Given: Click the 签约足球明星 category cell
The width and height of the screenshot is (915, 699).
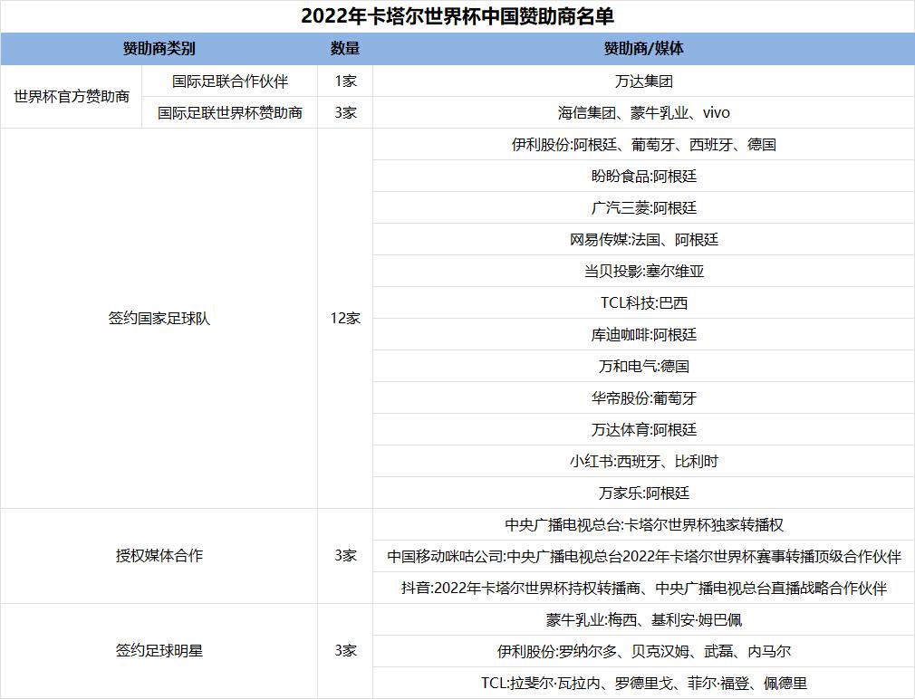Looking at the screenshot, I should 159,651.
